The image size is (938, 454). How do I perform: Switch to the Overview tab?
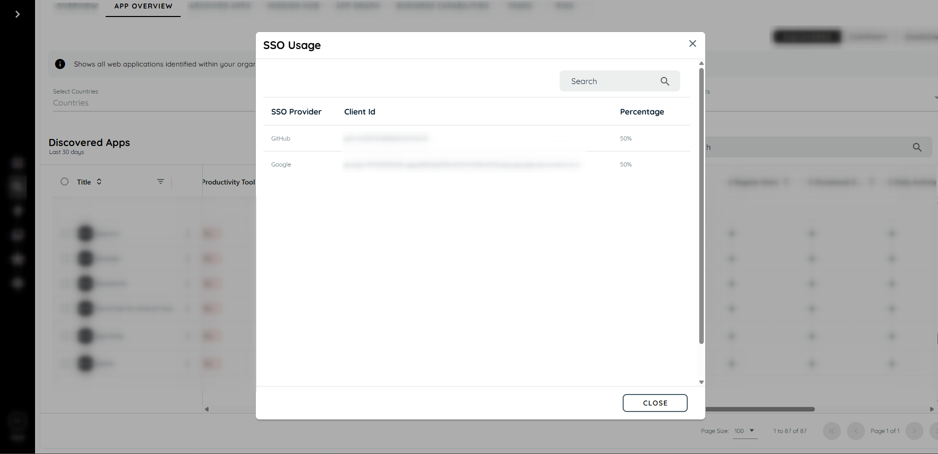coord(76,5)
